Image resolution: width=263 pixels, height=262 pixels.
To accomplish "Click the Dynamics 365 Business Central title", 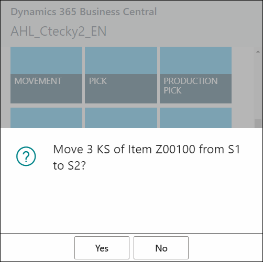I will [x=84, y=12].
